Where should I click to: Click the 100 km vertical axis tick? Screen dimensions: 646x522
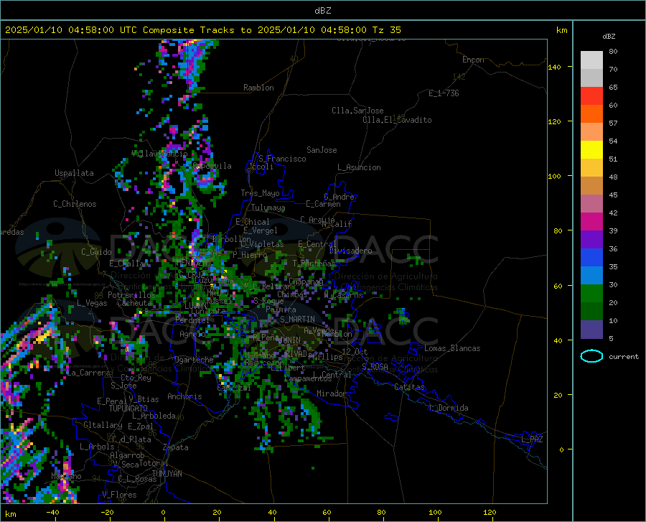pyautogui.click(x=555, y=176)
